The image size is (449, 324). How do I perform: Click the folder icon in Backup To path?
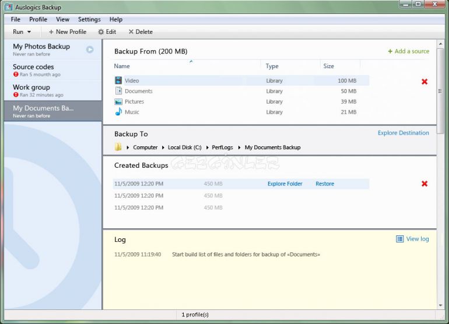[118, 147]
